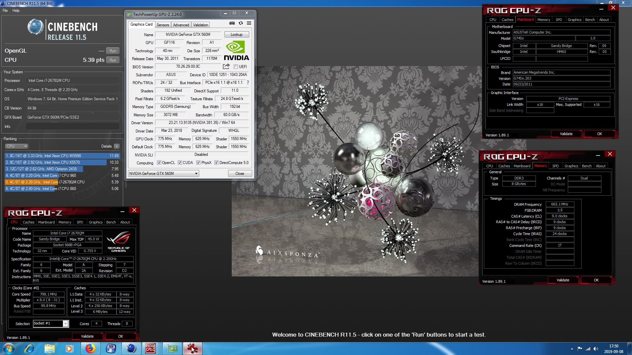Image resolution: width=632 pixels, height=355 pixels.
Task: Open the Graphics tab in the CPU-Z Mainboard window
Action: 574,20
